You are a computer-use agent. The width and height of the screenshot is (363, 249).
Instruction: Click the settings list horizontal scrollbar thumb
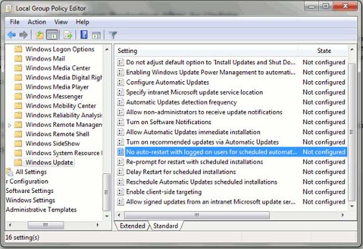click(197, 215)
